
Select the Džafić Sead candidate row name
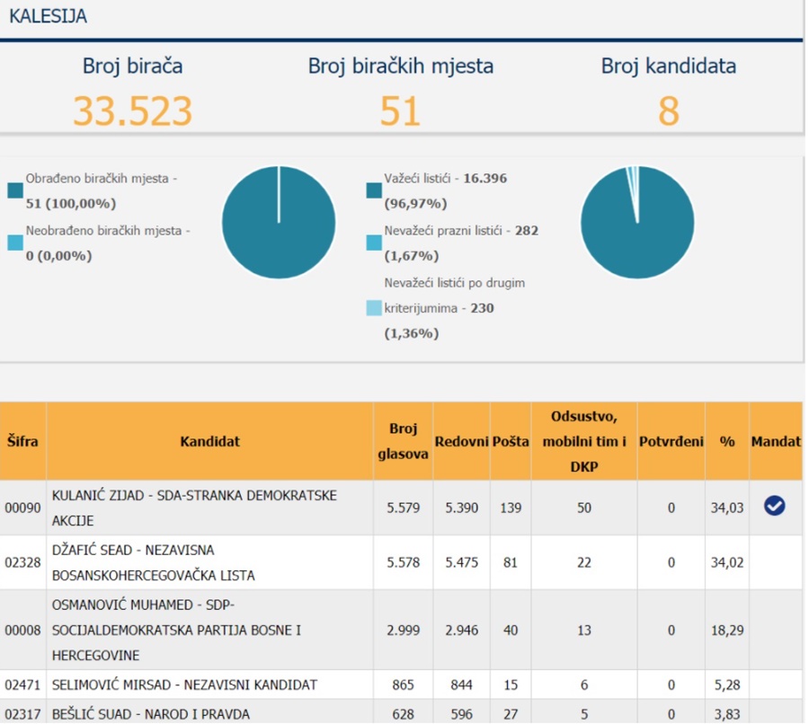point(153,562)
